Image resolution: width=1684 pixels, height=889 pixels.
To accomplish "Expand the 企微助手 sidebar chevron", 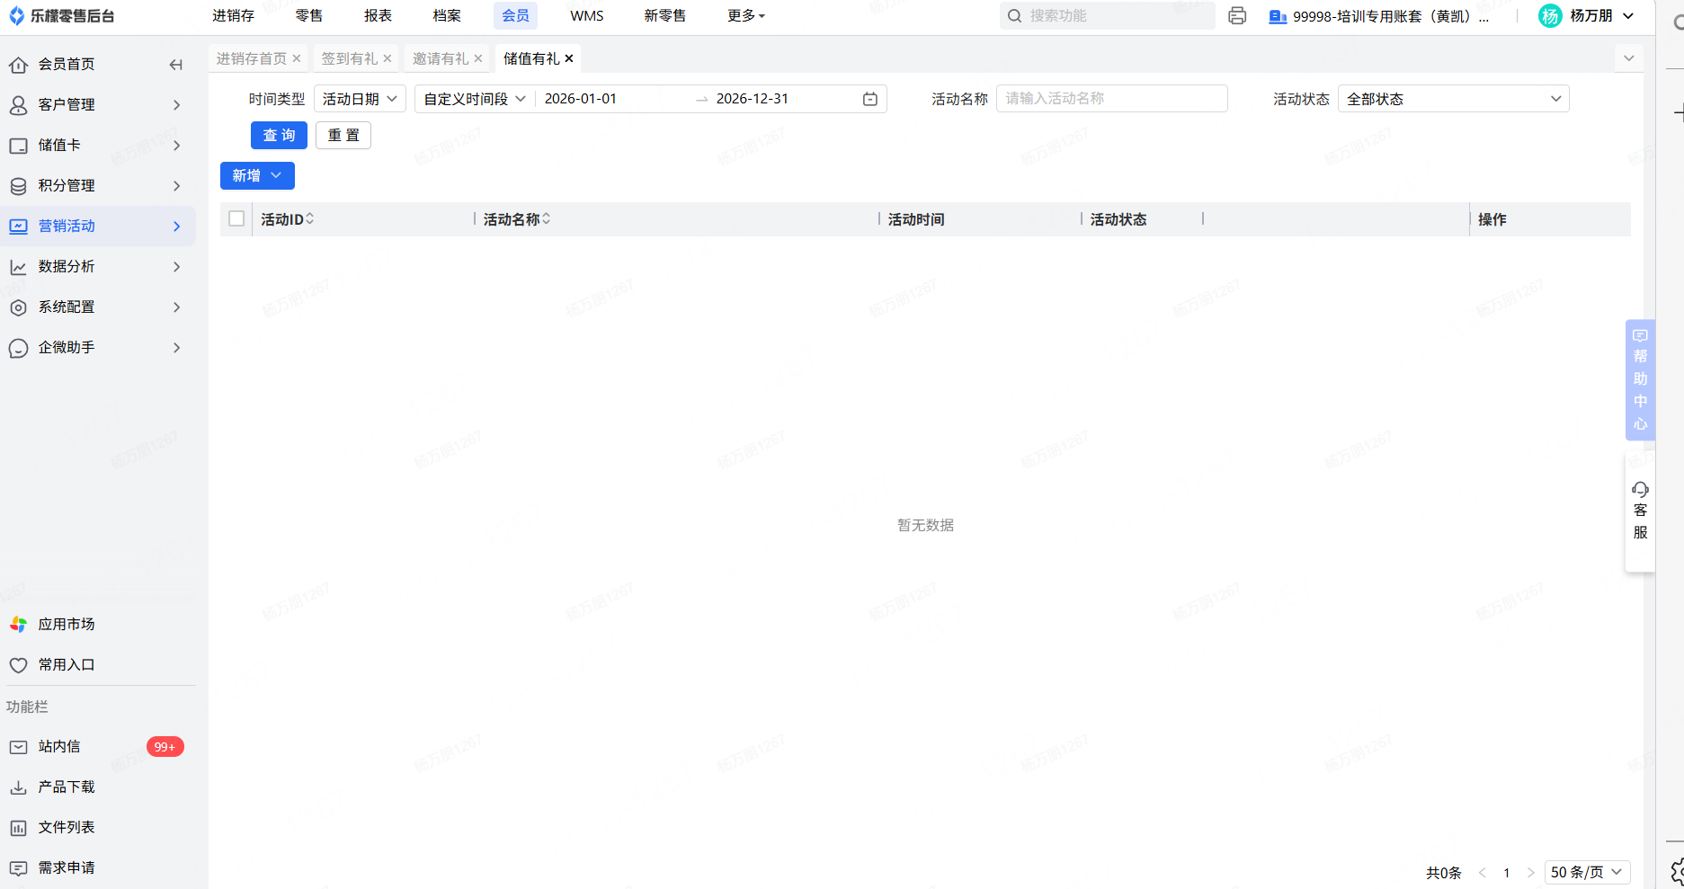I will click(x=177, y=347).
